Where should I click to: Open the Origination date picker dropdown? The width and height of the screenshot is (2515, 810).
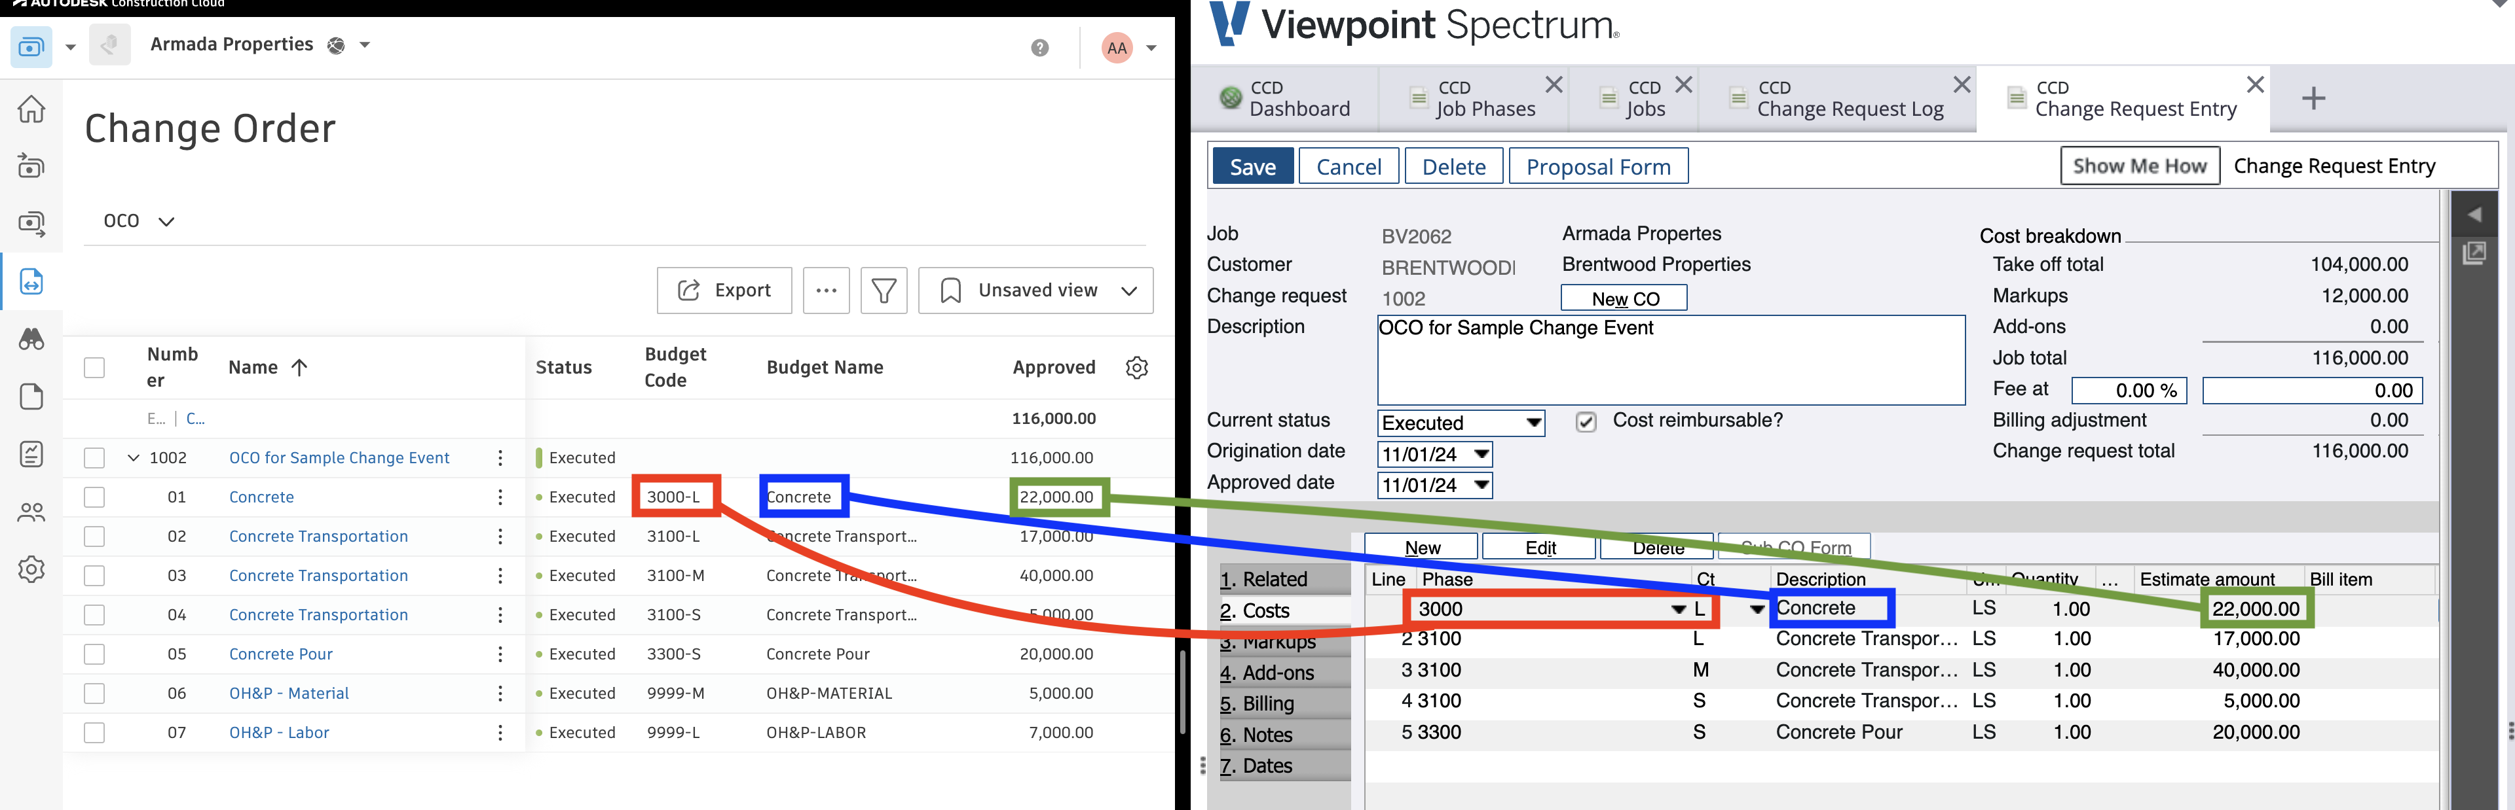[1481, 454]
